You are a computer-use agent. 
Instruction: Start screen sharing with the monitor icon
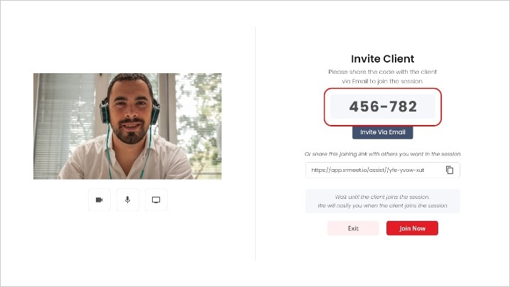click(156, 200)
